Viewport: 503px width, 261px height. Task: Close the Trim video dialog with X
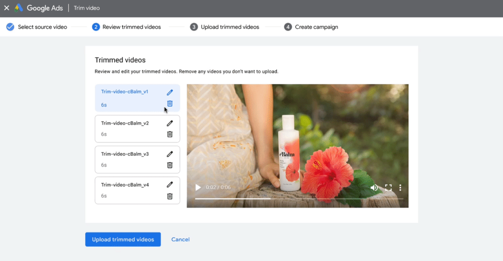click(x=6, y=8)
